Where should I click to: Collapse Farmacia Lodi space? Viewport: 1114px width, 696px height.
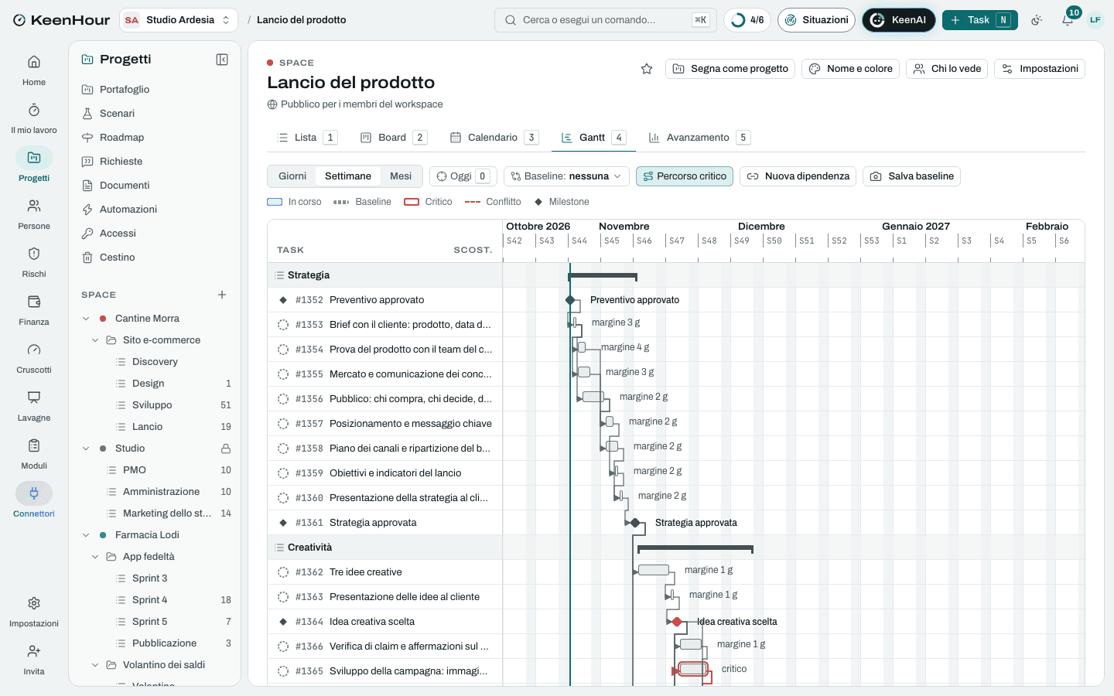click(86, 535)
